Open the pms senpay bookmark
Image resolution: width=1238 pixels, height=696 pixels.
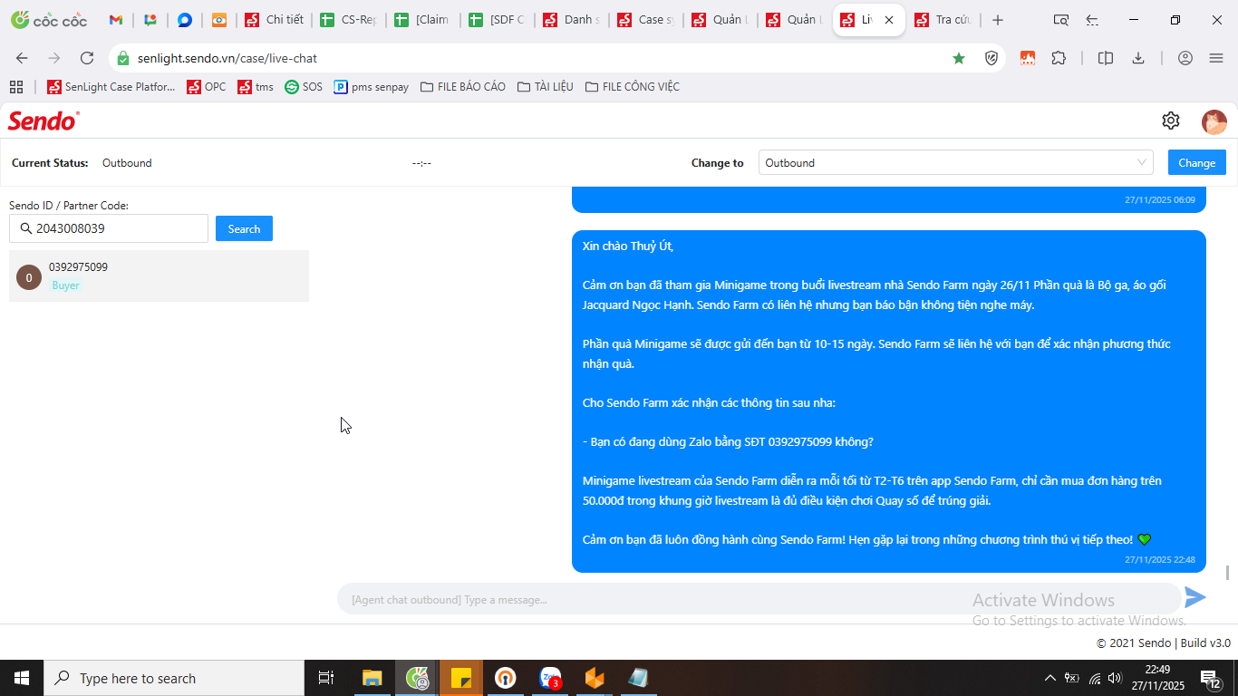[x=372, y=87]
